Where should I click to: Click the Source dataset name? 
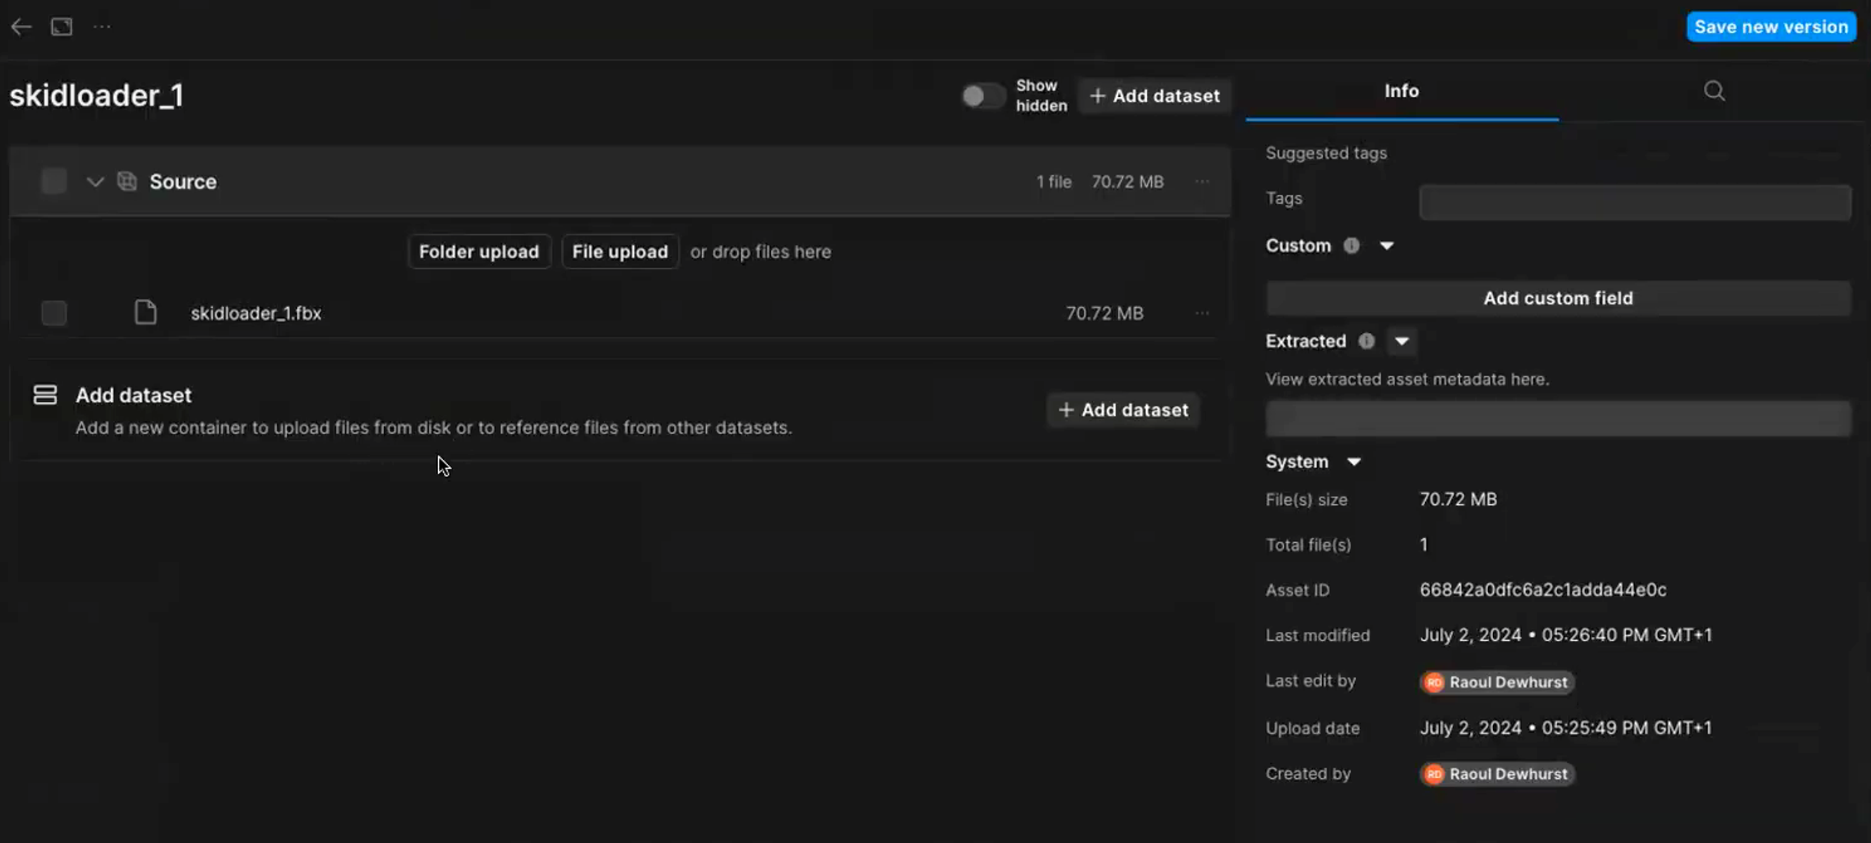coord(183,182)
